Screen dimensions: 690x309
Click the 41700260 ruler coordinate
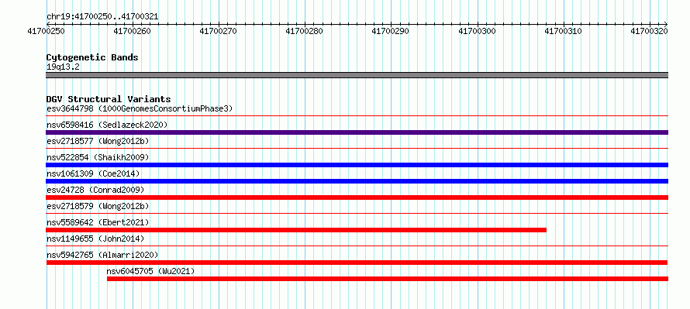(132, 31)
